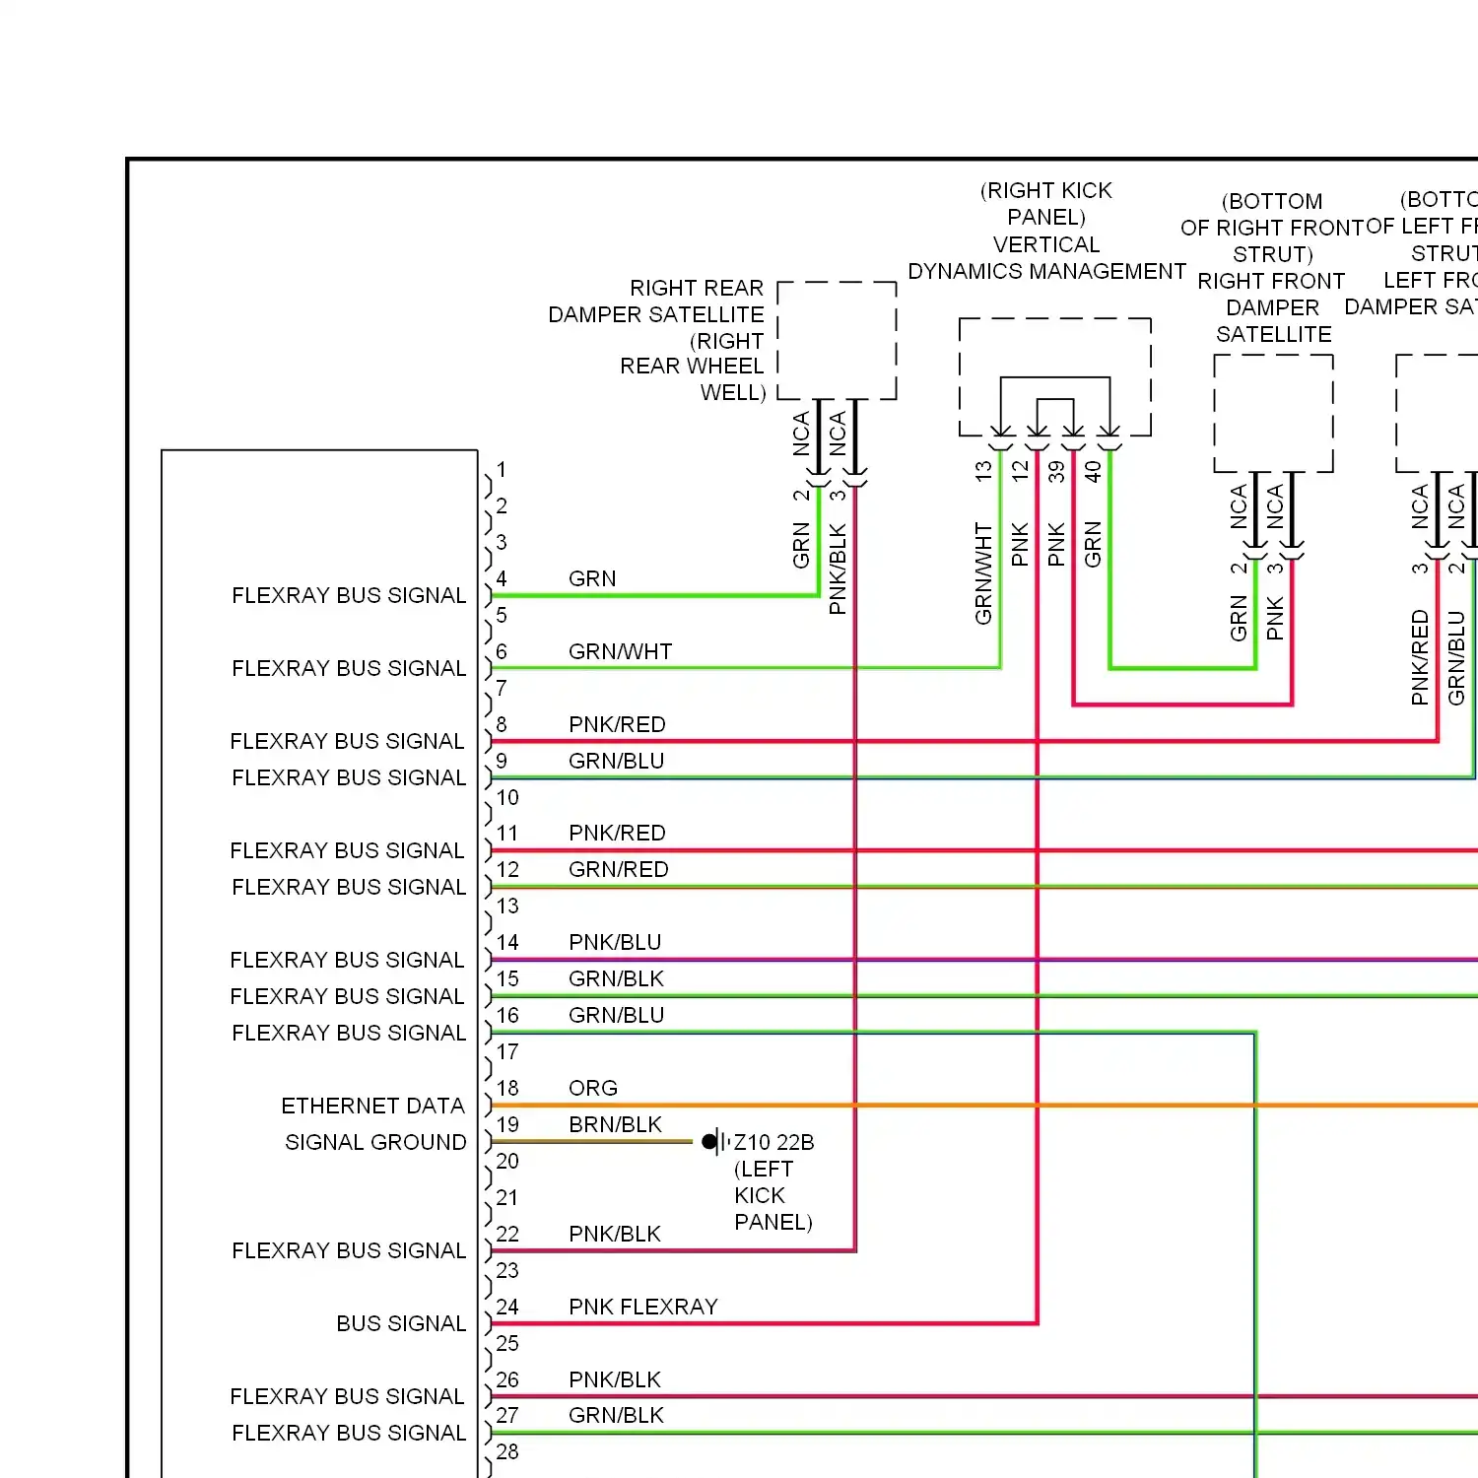
Task: Click the '(RIGHT REAR WHEEL WELL)' text
Action: 693,367
